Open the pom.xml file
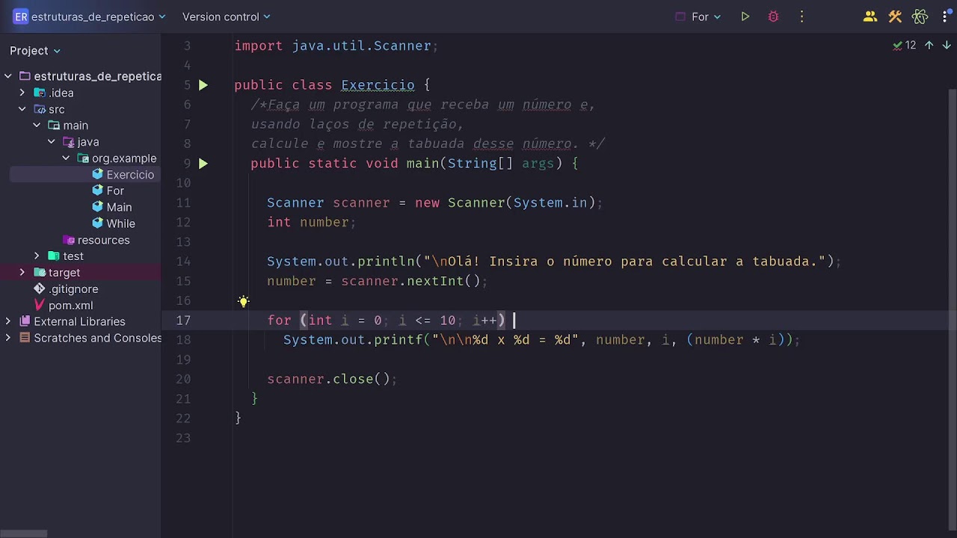The image size is (957, 538). (63, 306)
